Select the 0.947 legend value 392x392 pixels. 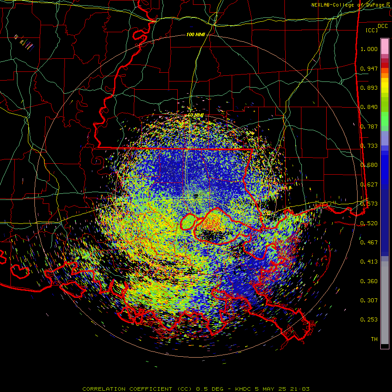pos(369,68)
